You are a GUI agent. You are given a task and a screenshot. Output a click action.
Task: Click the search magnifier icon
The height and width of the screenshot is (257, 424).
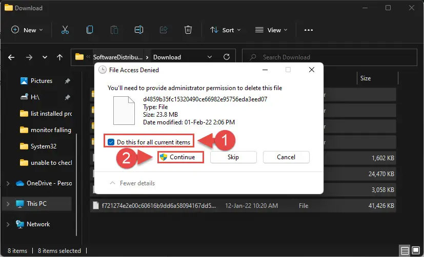tap(253, 57)
